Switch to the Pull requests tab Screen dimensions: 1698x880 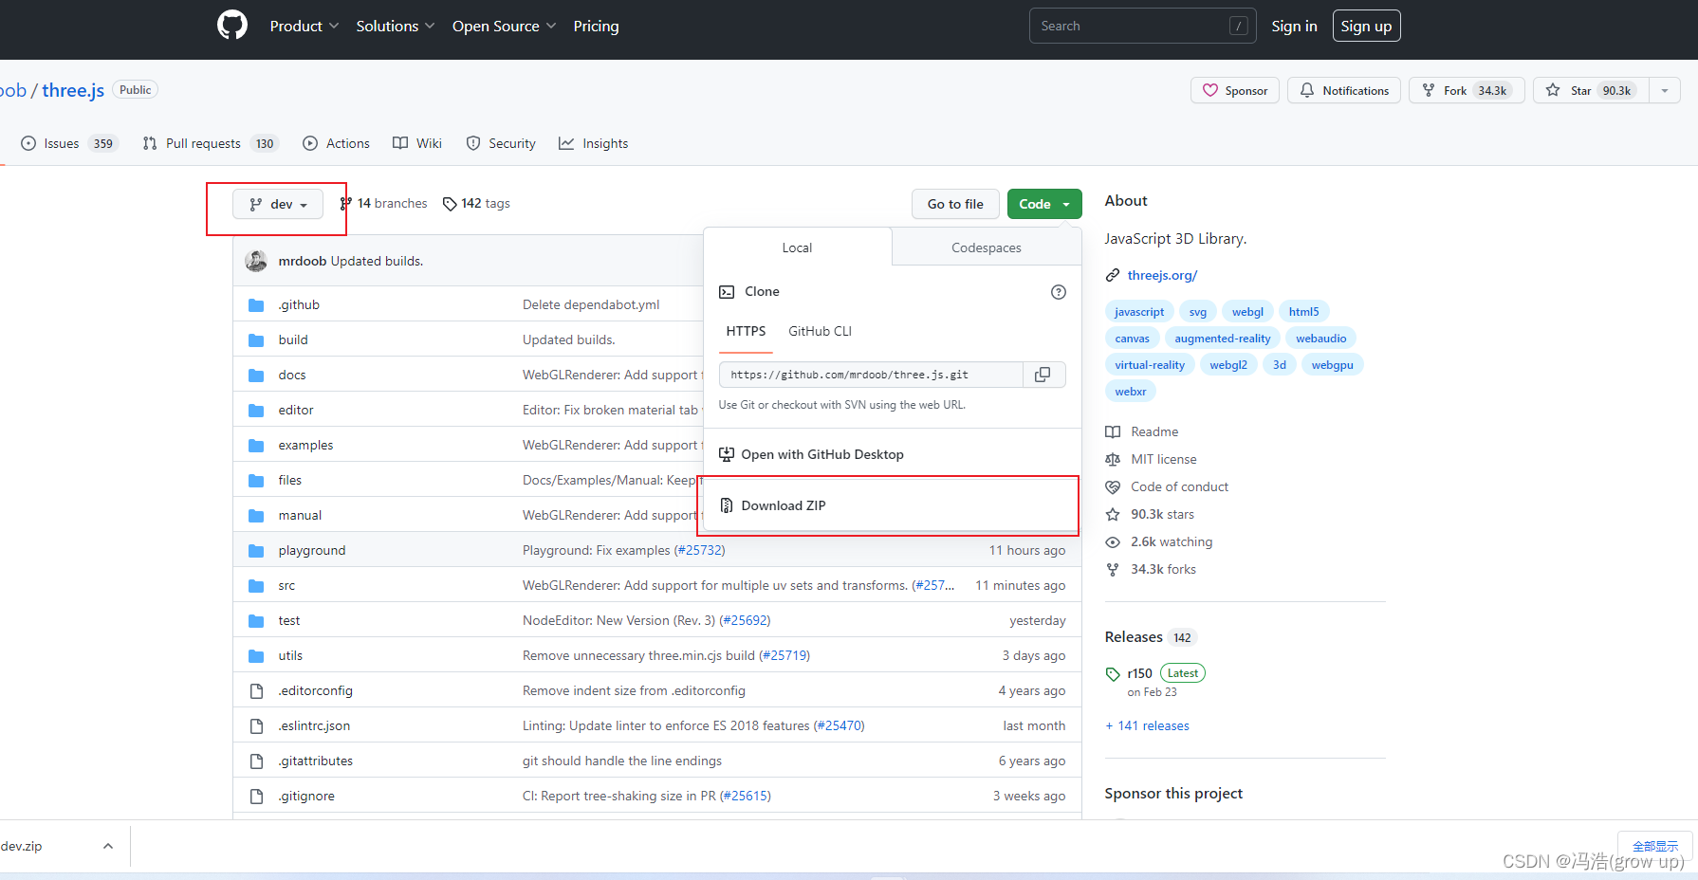click(209, 143)
